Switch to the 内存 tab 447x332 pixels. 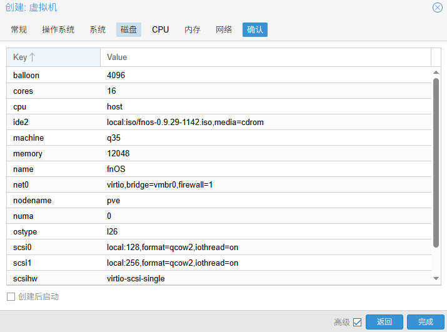[x=193, y=29]
